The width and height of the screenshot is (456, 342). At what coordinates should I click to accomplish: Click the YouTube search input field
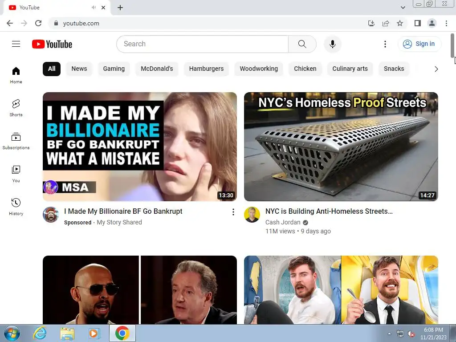pos(203,44)
